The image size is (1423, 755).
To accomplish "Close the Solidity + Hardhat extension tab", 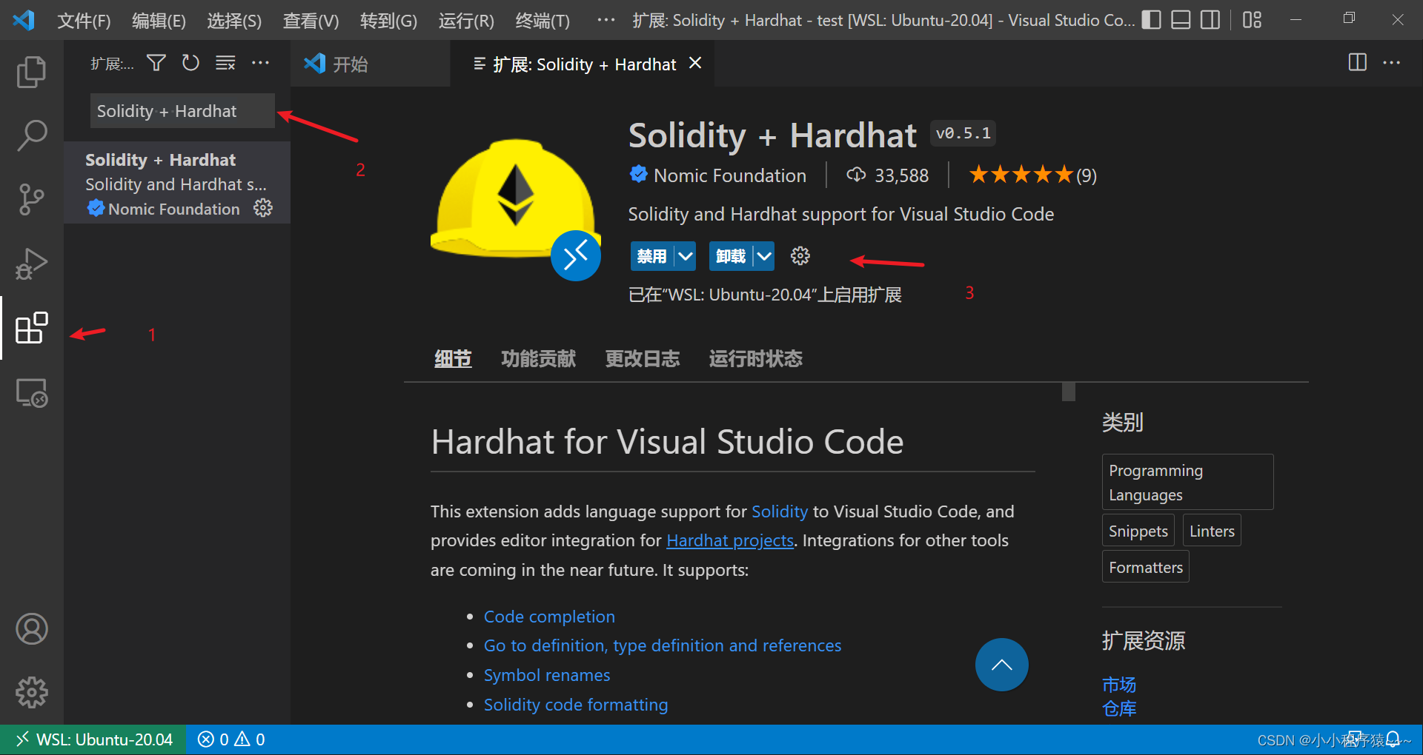I will (695, 63).
